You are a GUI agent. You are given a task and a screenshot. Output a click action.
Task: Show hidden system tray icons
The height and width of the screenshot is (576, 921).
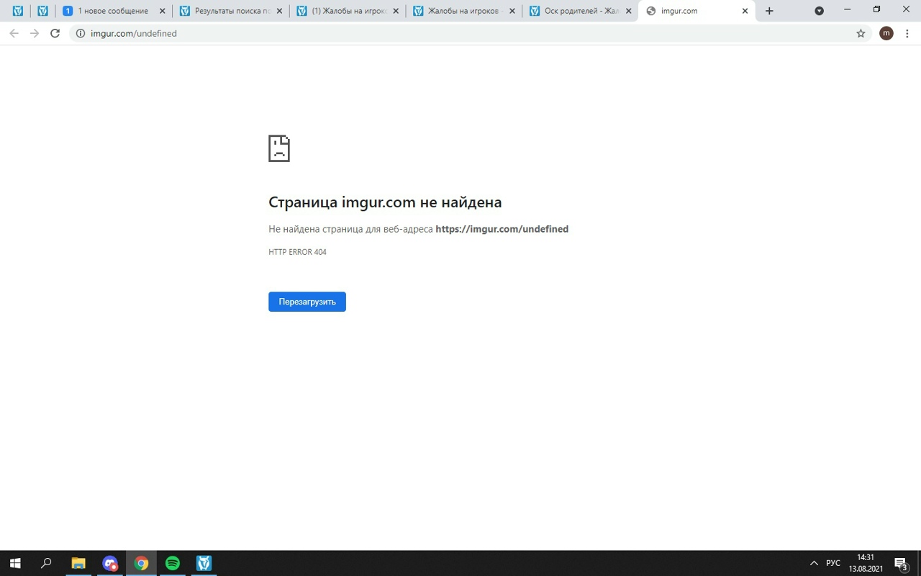814,563
